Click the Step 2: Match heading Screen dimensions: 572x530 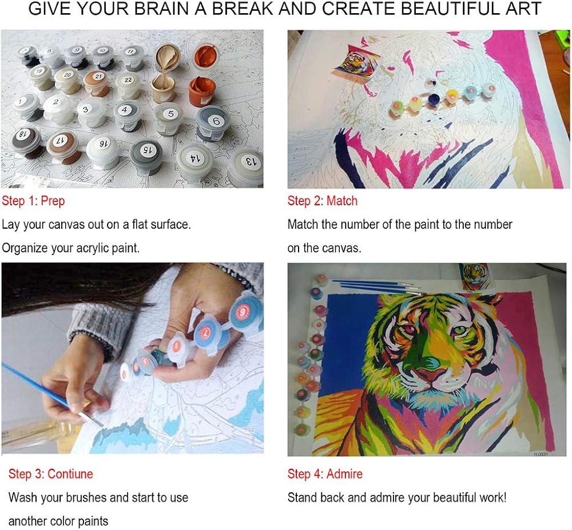(x=323, y=201)
